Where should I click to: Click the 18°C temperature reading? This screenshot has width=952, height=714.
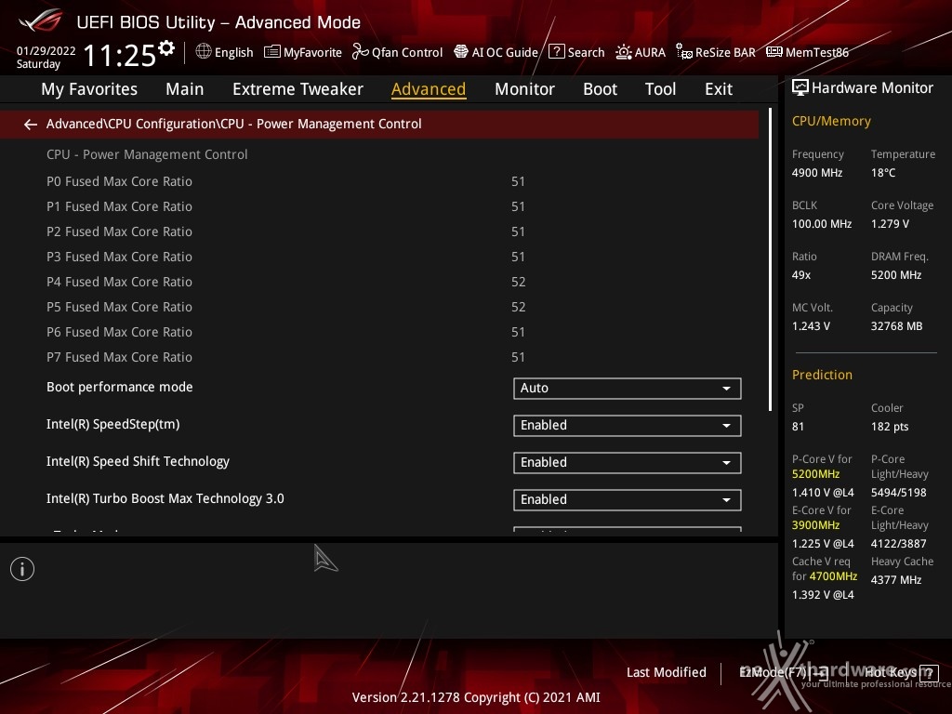click(883, 173)
